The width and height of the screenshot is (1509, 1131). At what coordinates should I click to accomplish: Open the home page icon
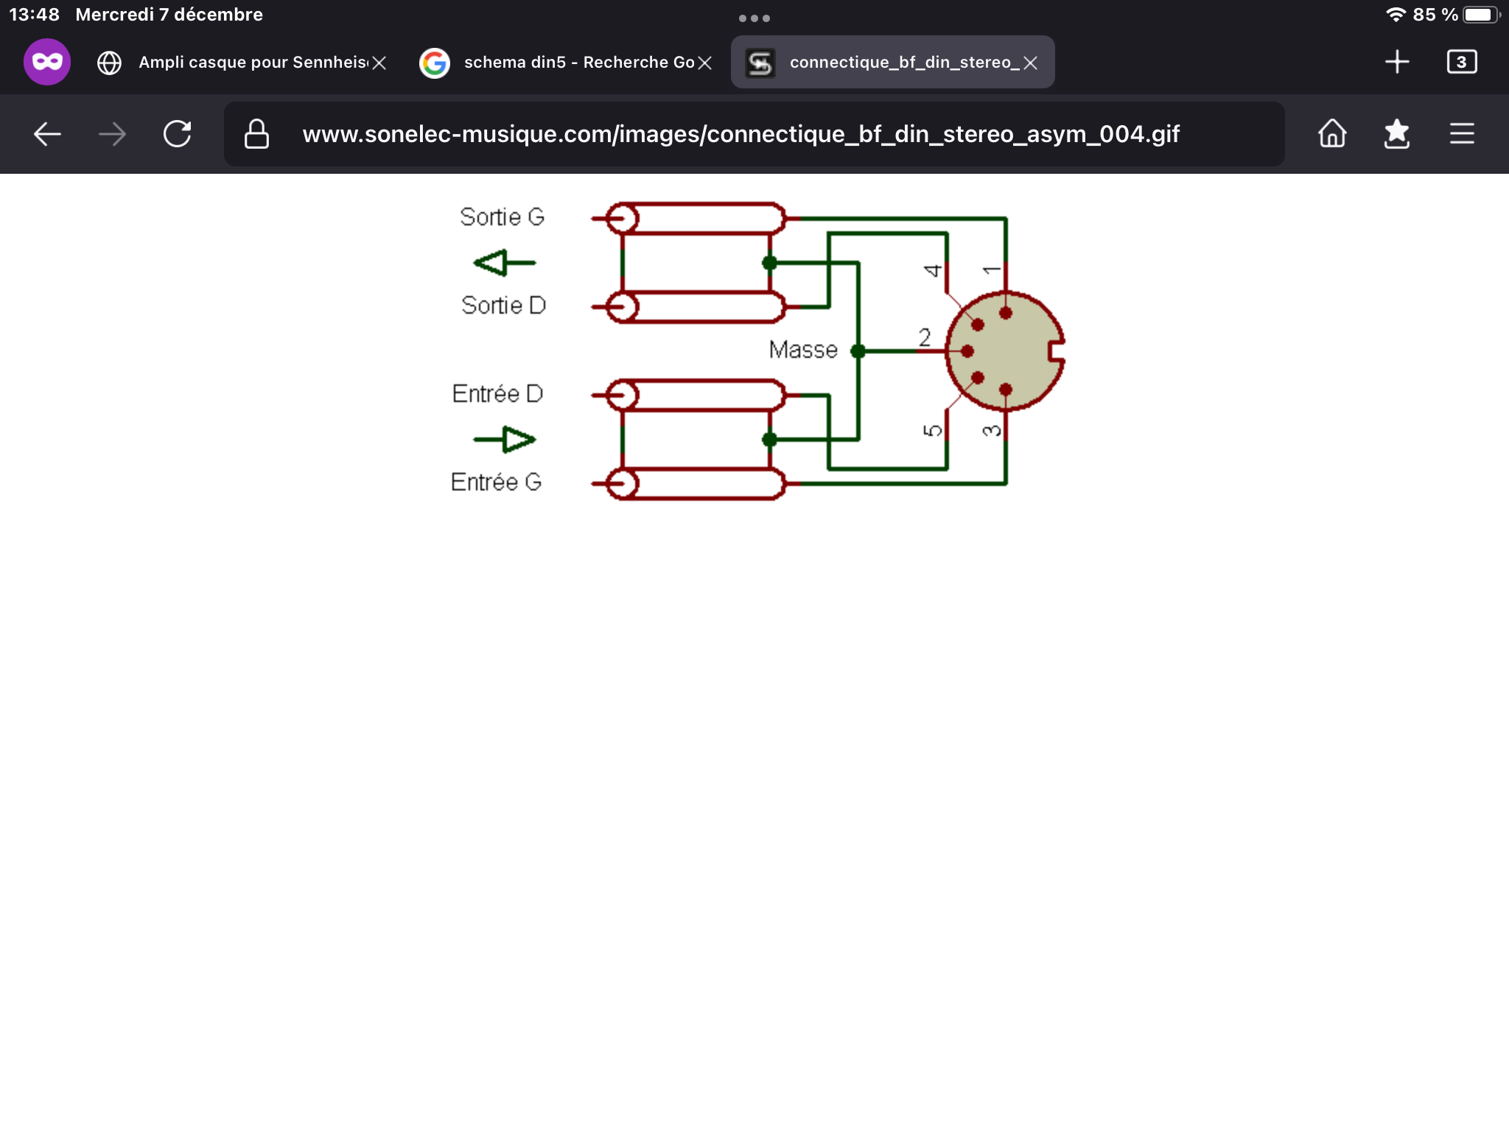click(x=1332, y=134)
